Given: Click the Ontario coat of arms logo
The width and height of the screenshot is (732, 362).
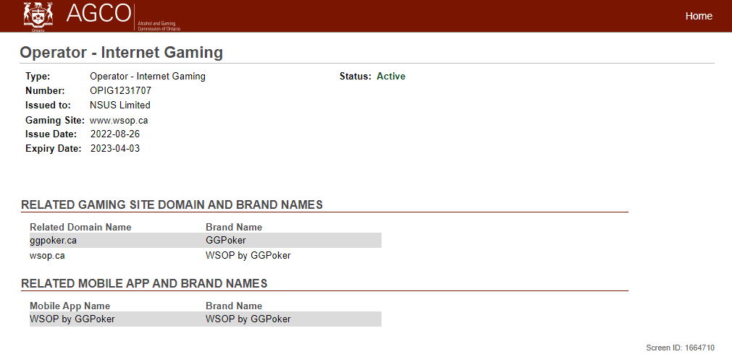Looking at the screenshot, I should [x=38, y=15].
